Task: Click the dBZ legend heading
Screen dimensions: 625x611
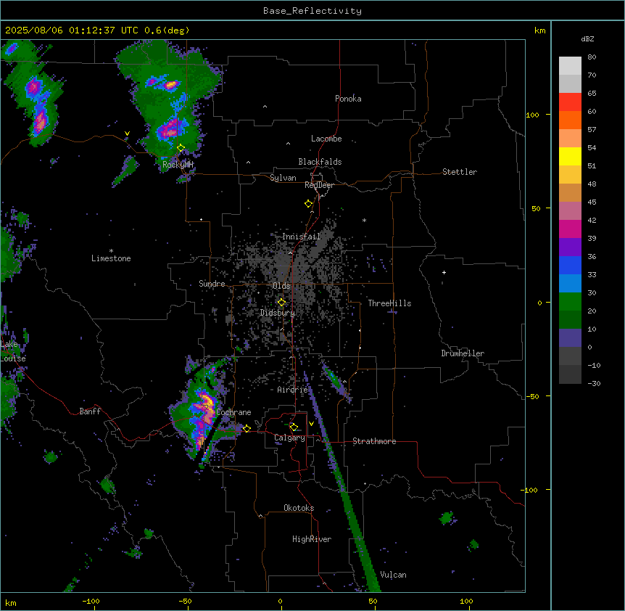Action: 587,38
